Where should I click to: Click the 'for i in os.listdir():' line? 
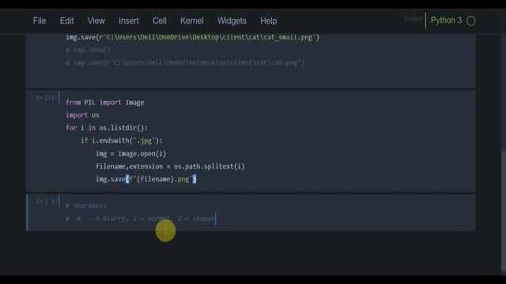pyautogui.click(x=107, y=128)
